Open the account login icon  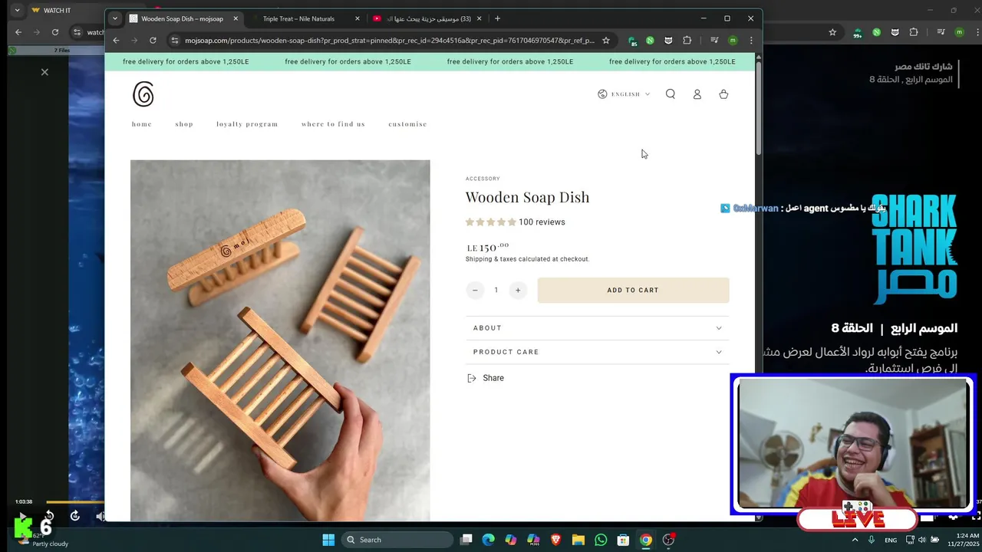click(697, 94)
